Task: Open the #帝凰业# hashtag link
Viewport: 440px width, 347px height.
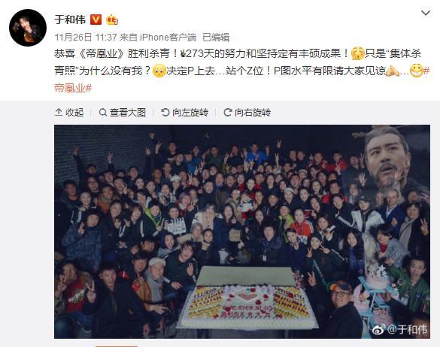Action: (73, 88)
